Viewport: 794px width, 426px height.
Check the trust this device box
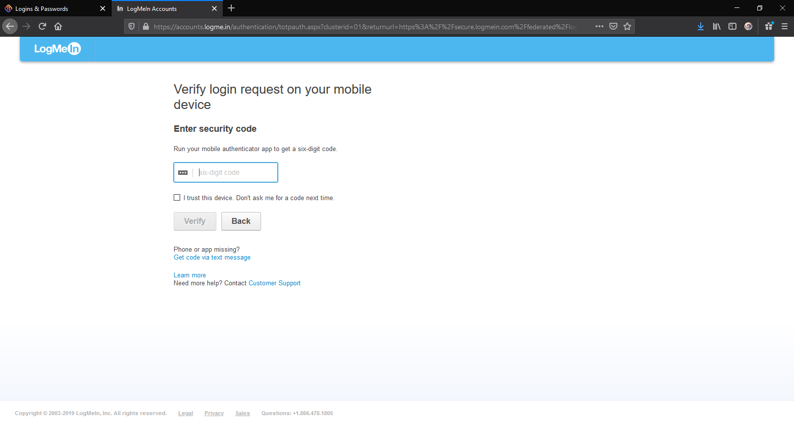click(x=177, y=198)
